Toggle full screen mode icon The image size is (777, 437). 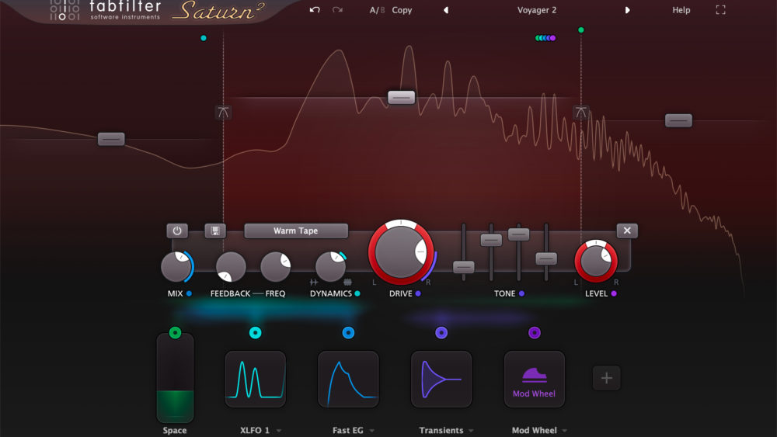coord(720,10)
